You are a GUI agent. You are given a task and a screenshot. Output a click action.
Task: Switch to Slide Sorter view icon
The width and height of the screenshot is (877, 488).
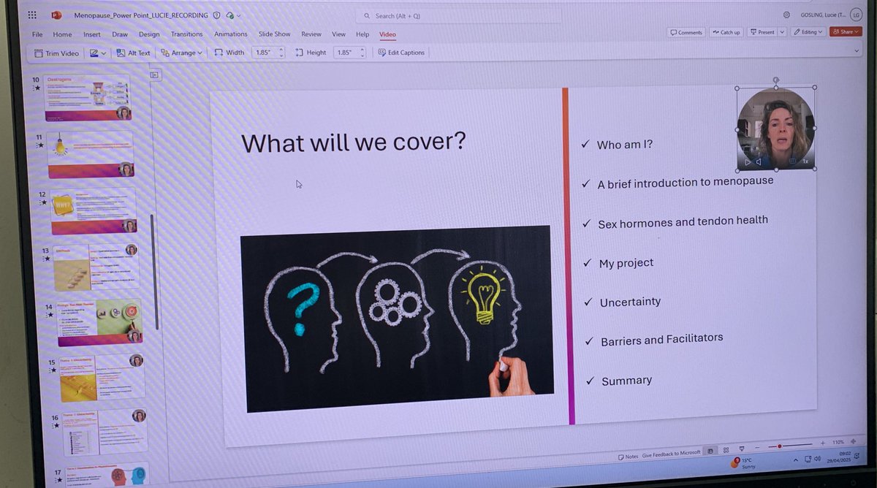(725, 450)
